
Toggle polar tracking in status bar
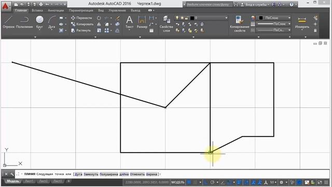click(212, 182)
